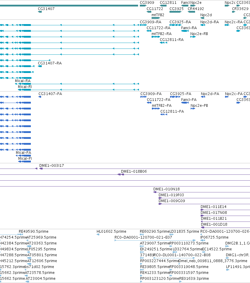Select the Npc2c gene label
Image resolution: width=250 pixels, height=283 pixels.
(x=230, y=3)
